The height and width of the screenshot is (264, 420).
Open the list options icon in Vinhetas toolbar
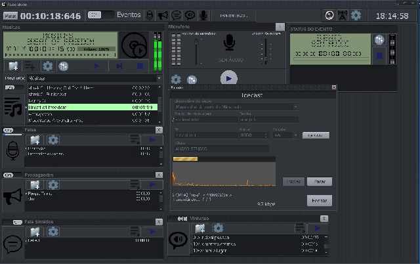tap(300, 228)
